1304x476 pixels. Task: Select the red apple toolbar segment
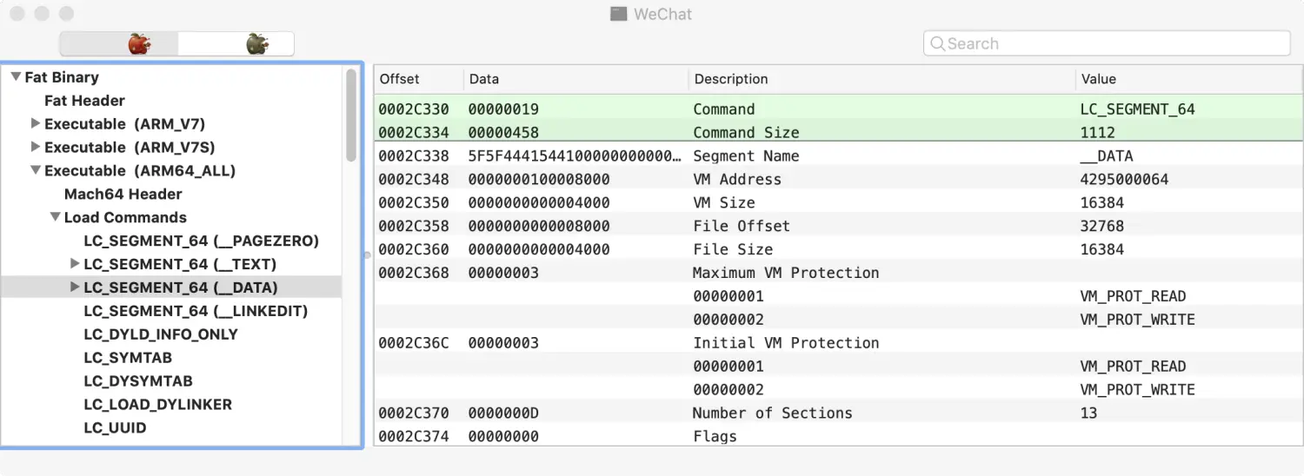(139, 43)
